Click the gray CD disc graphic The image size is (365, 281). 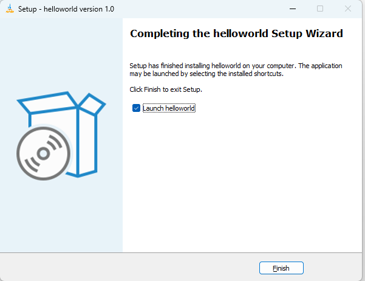click(x=44, y=153)
